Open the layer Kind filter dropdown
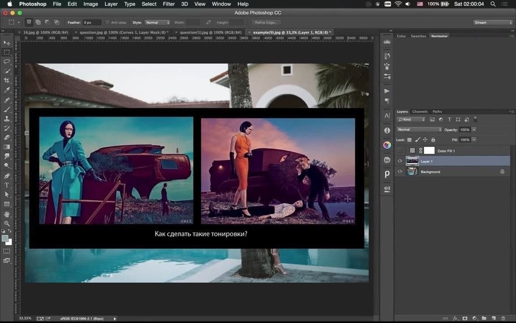The height and width of the screenshot is (323, 516). click(x=411, y=119)
